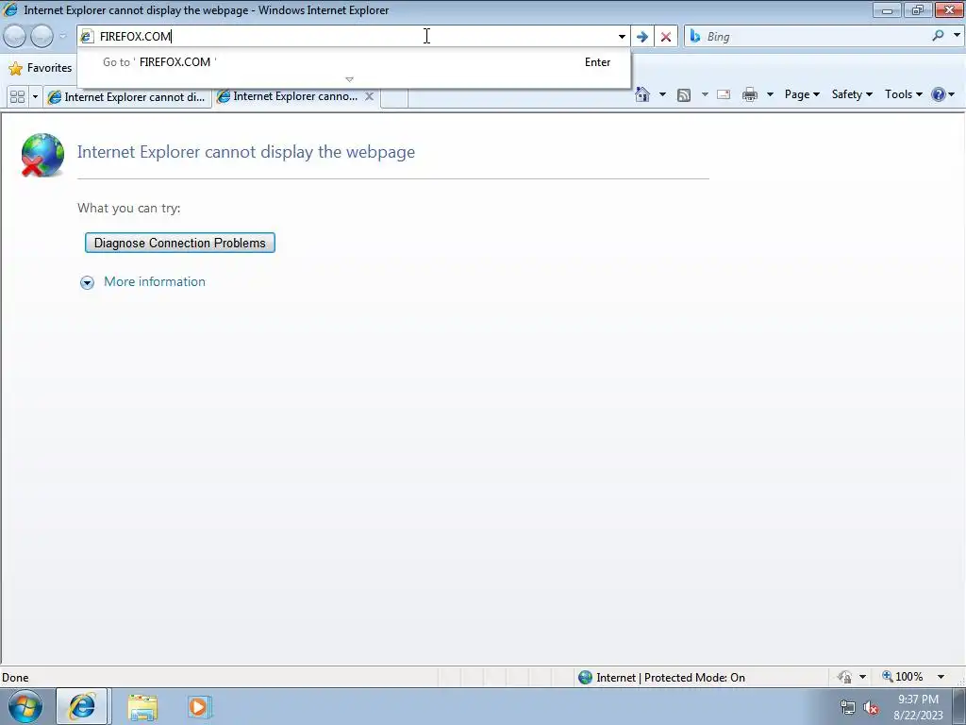Viewport: 966px width, 725px height.
Task: Open the address bar autocomplete dropdown arrow
Action: click(x=622, y=37)
